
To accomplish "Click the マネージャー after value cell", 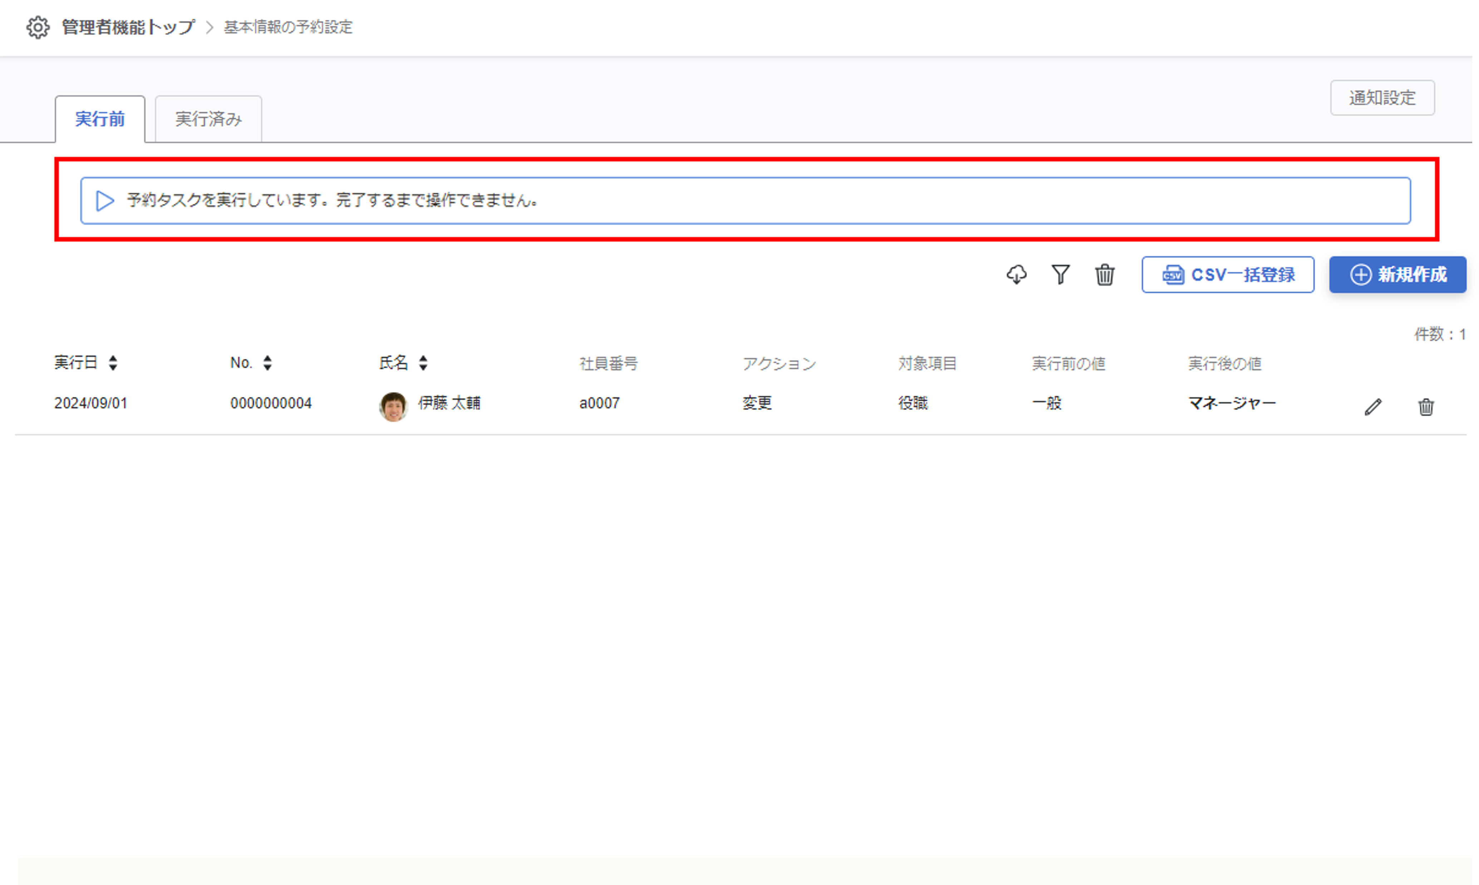I will (x=1233, y=404).
